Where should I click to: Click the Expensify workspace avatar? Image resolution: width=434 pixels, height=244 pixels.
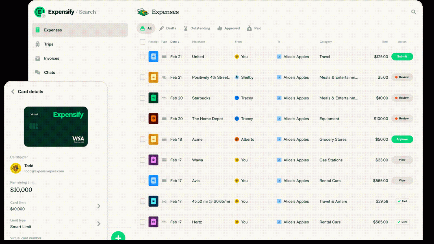40,12
